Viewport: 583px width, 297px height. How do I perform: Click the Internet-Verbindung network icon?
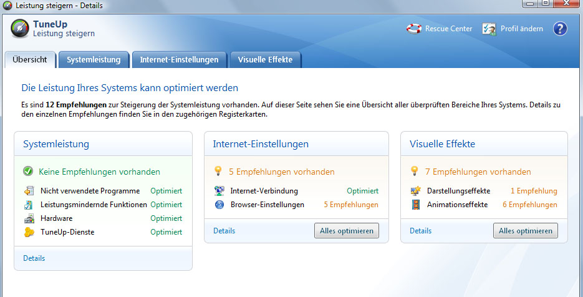pyautogui.click(x=219, y=191)
